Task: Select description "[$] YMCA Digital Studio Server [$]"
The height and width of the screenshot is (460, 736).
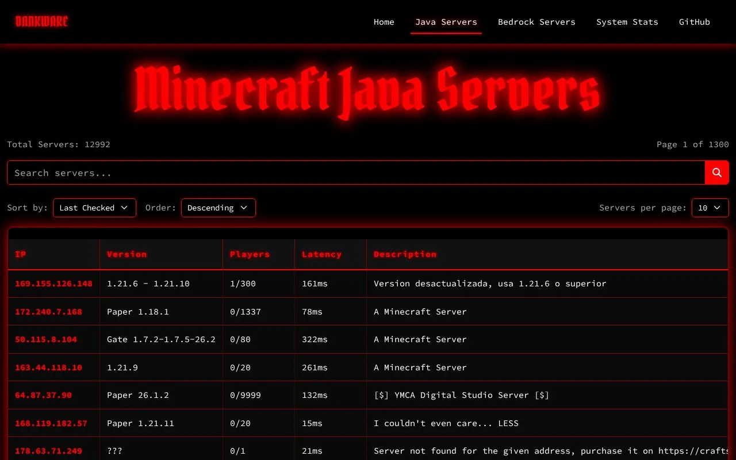Action: coord(461,395)
